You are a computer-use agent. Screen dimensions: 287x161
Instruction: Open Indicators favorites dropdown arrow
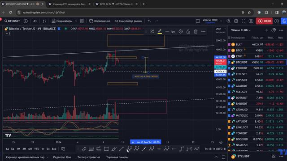(x=76, y=21)
